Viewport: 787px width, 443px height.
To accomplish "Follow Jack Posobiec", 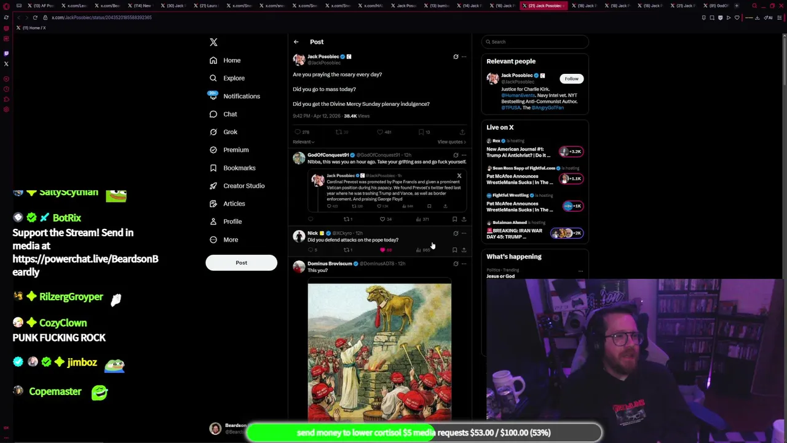I will (571, 79).
